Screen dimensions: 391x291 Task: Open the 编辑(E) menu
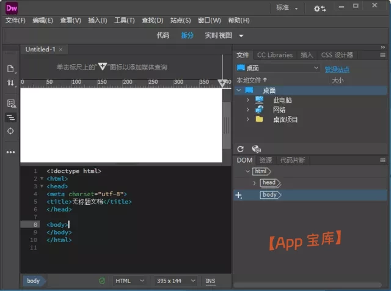click(x=43, y=20)
